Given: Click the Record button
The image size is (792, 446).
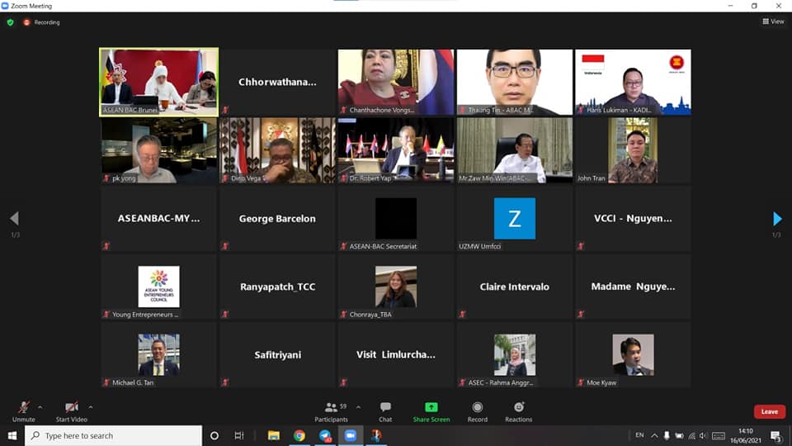Looking at the screenshot, I should click(478, 411).
